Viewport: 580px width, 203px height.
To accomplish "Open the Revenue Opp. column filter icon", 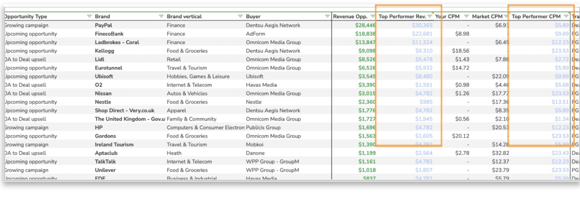I will tap(373, 16).
